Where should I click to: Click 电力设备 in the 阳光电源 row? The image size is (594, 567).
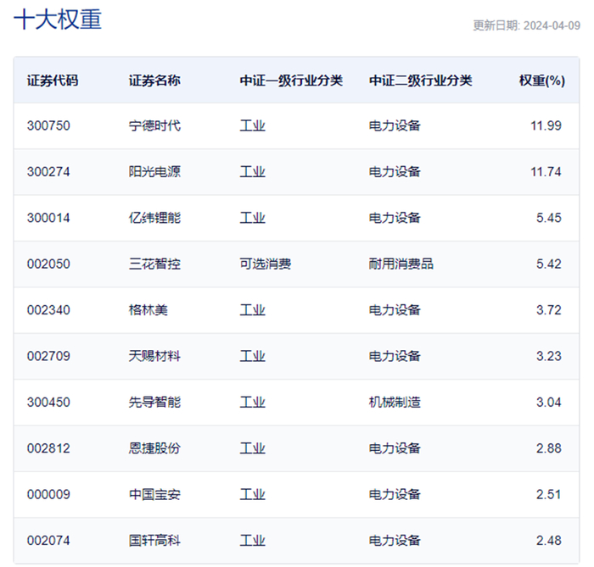pos(395,172)
